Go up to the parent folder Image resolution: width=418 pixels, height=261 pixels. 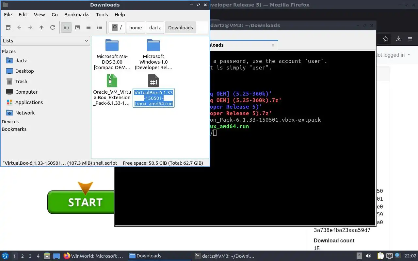(41, 28)
